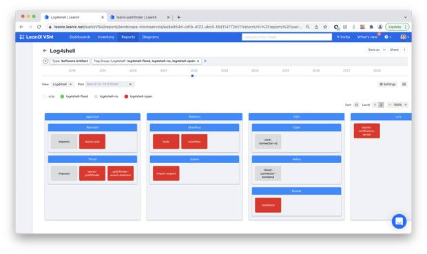Image resolution: width=427 pixels, height=254 pixels.
Task: Go back using the arrow beside Log4shell title
Action: (x=45, y=51)
